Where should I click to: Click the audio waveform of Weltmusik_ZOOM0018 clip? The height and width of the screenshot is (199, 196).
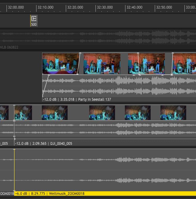(105, 170)
